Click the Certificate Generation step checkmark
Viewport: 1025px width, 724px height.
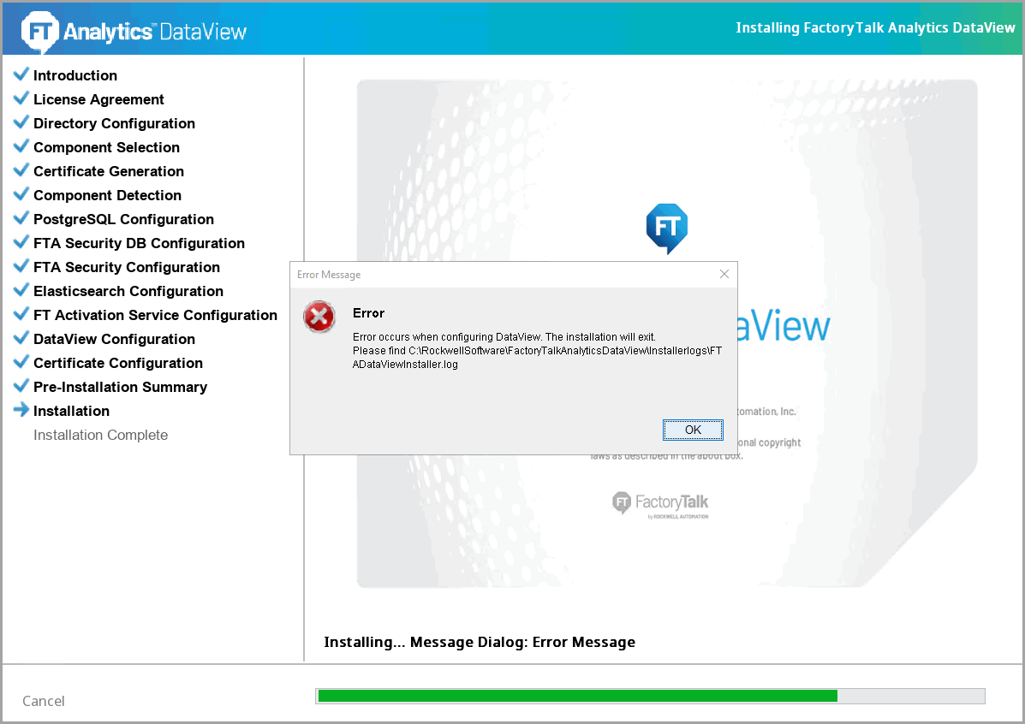tap(21, 170)
